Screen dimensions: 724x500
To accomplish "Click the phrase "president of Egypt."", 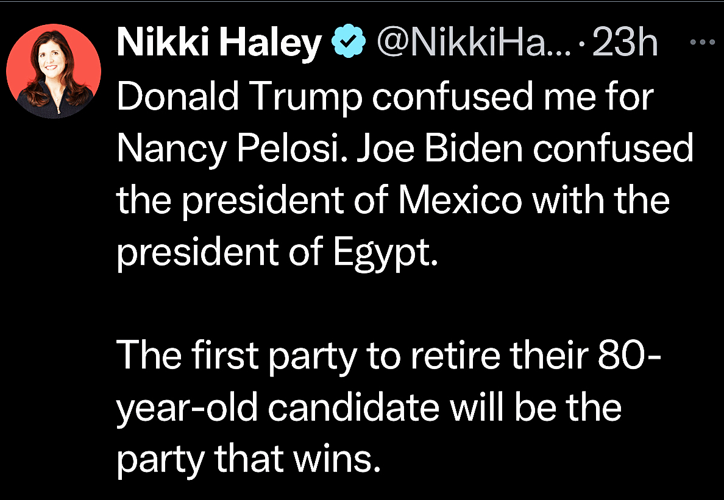I will tap(277, 253).
